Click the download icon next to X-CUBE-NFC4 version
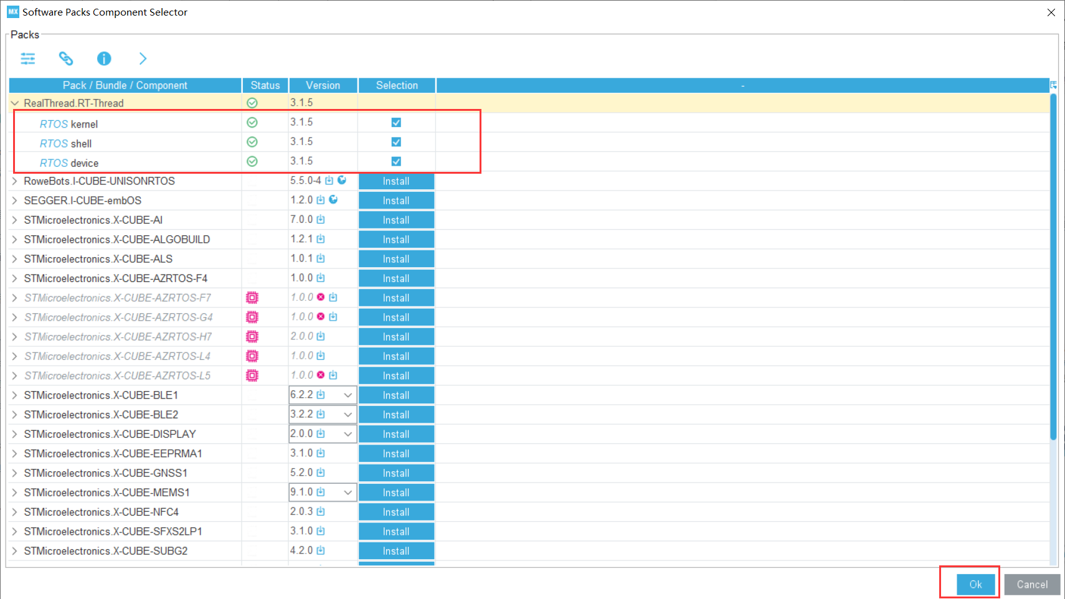 [x=321, y=511]
